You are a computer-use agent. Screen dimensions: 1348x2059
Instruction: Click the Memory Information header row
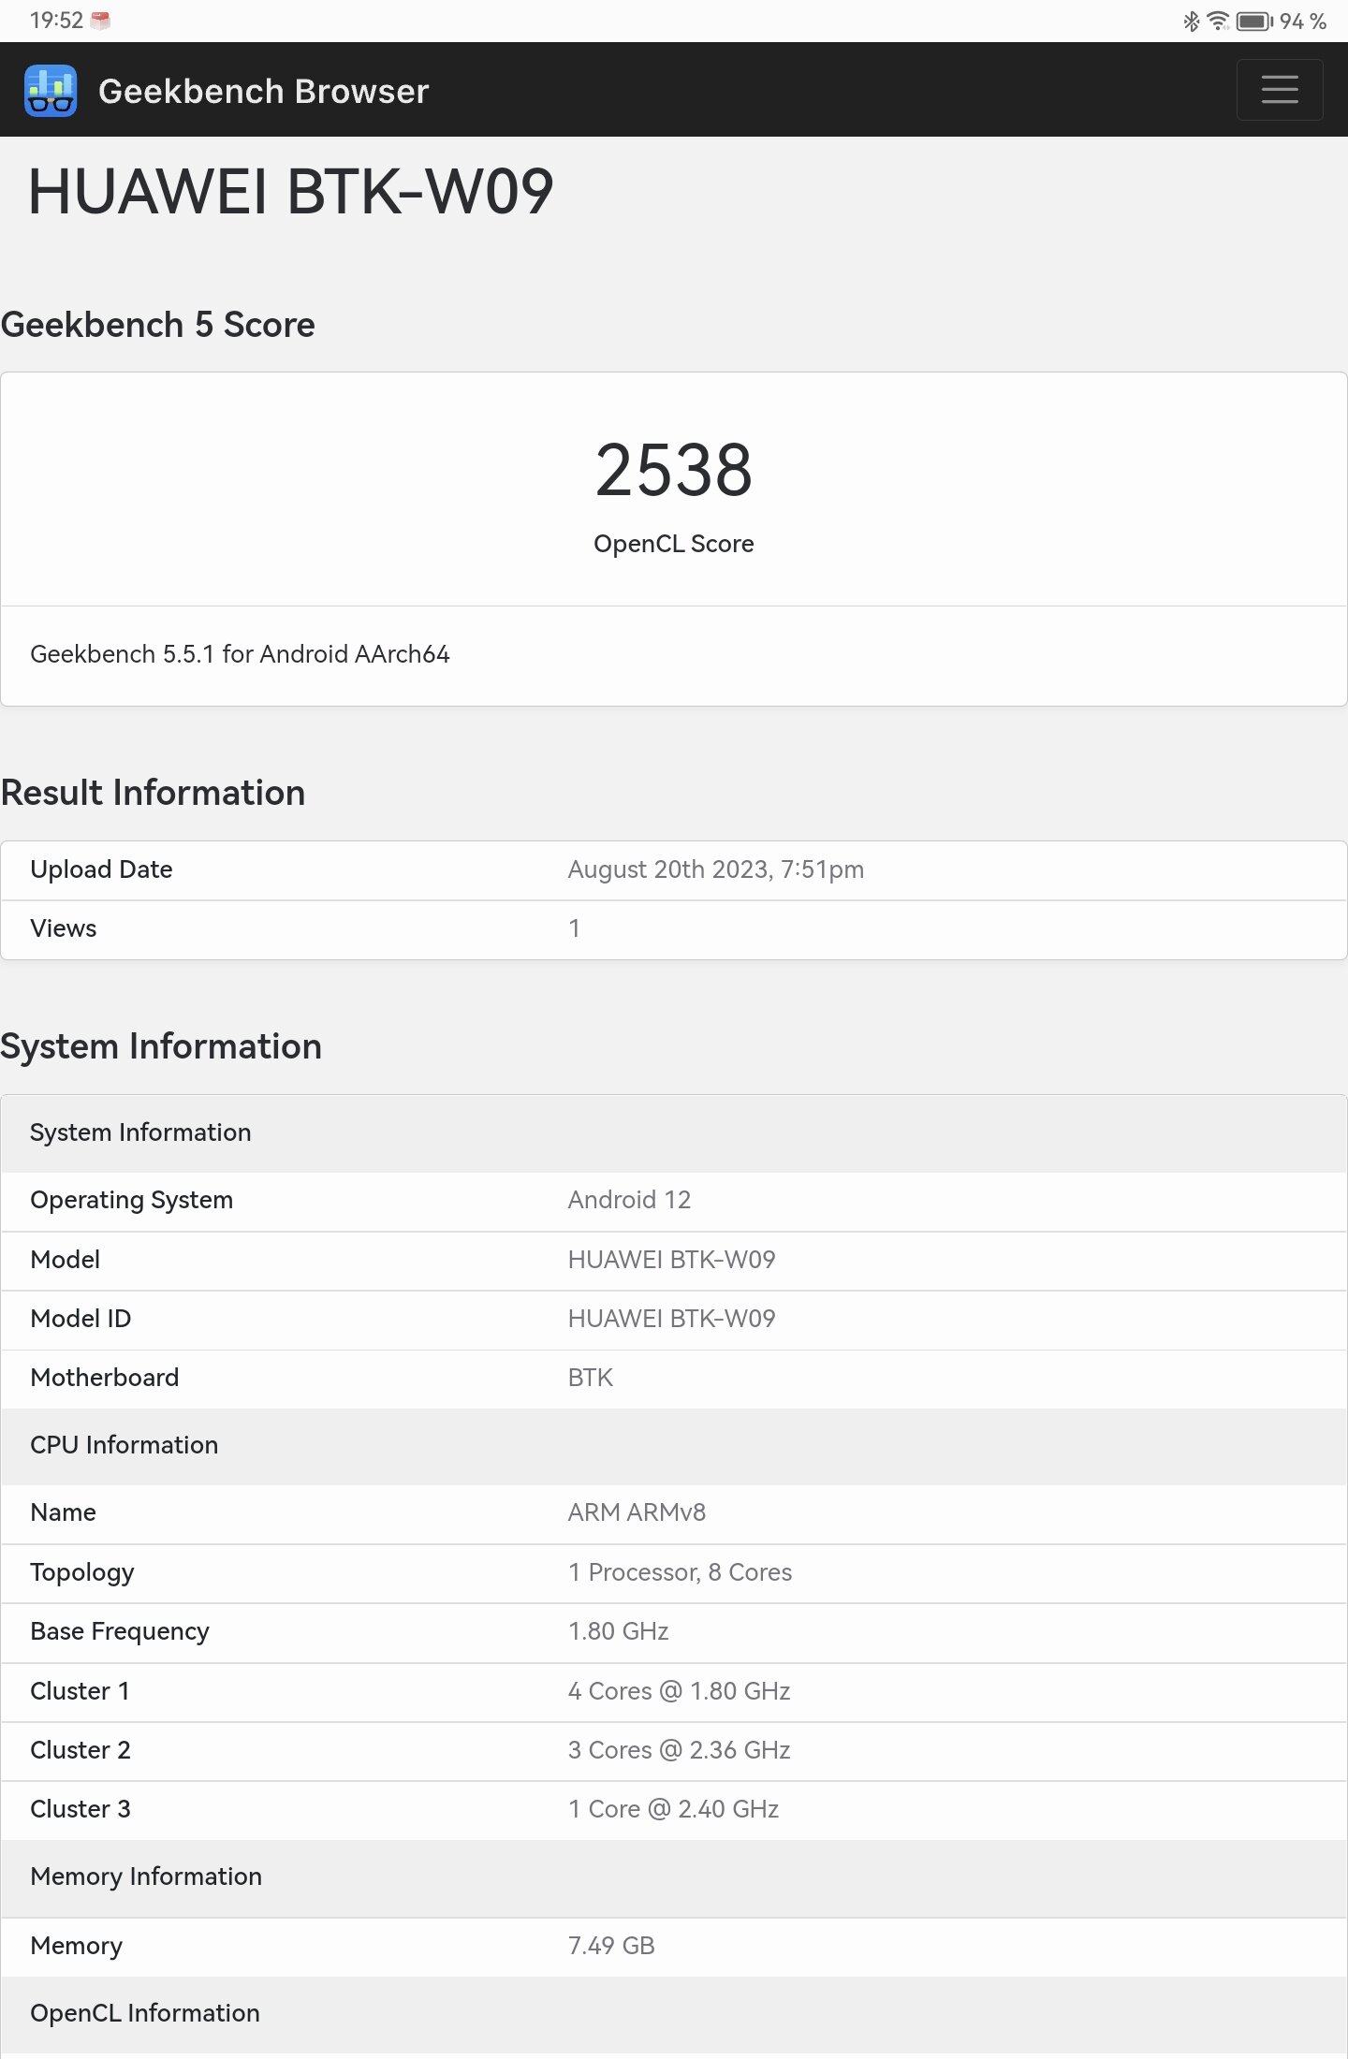coord(674,1877)
